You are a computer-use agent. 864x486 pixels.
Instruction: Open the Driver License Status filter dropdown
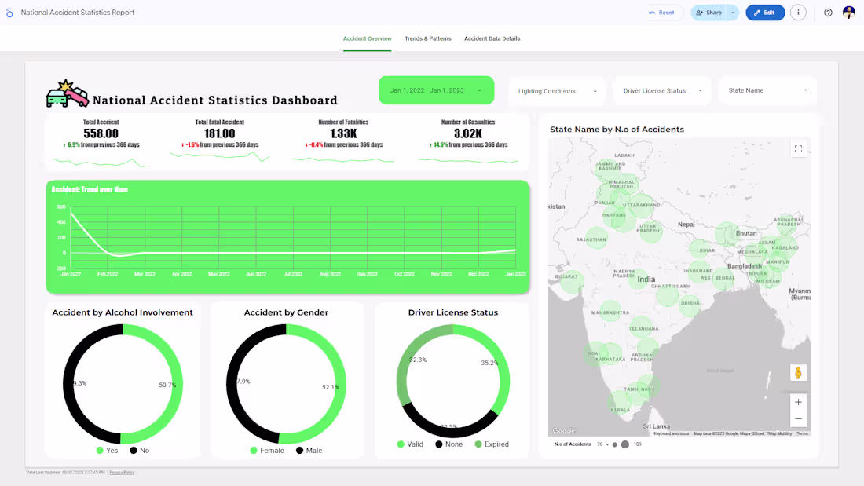pyautogui.click(x=662, y=91)
